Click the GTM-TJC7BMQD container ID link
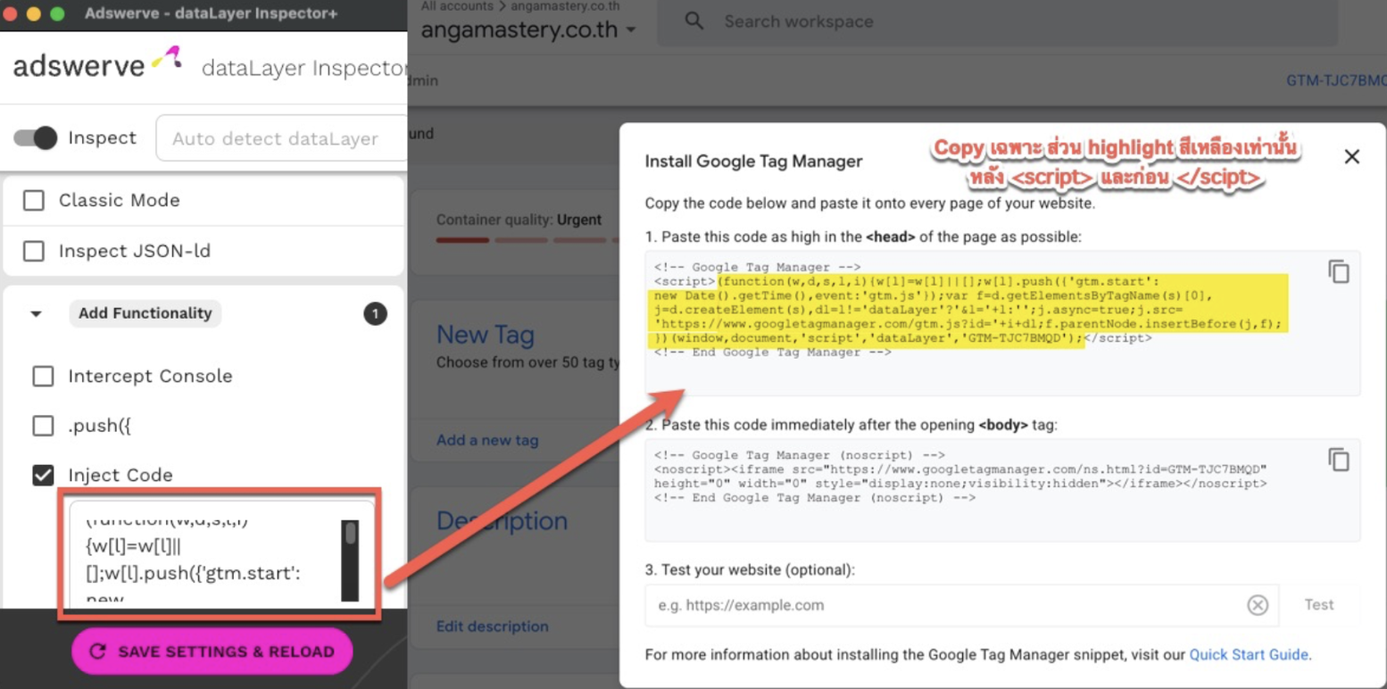This screenshot has width=1387, height=689. pos(1336,80)
